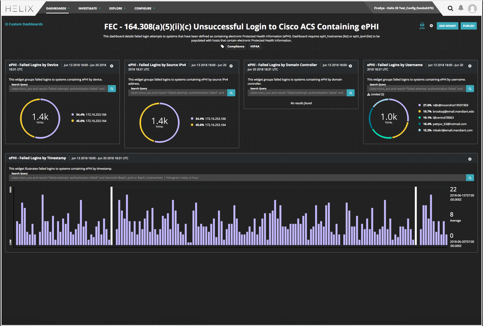The width and height of the screenshot is (483, 326).
Task: Open settings gear for Failed Logins by Domain Controller
Action: [350, 66]
